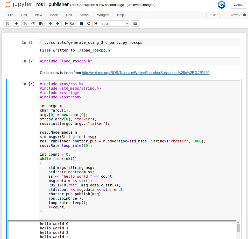Click the save and checkpoint icon

8,24
